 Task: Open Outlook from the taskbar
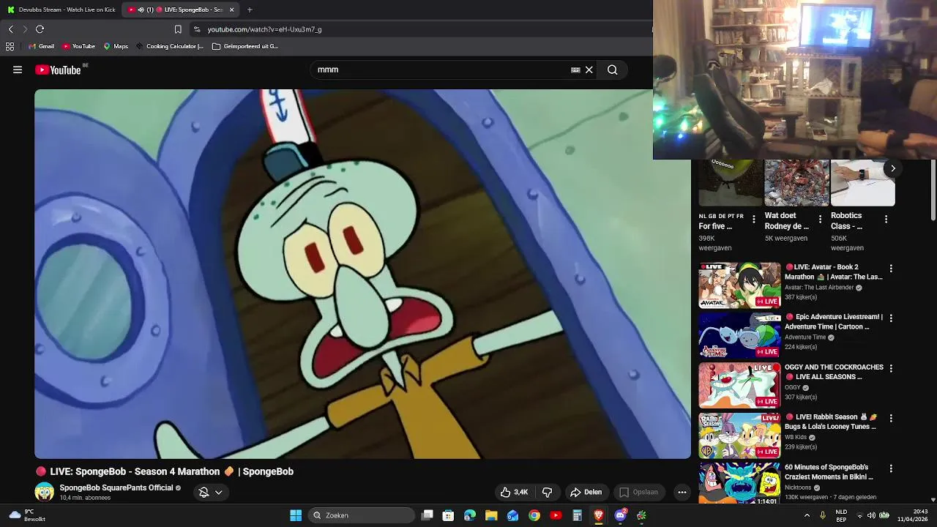pos(513,515)
